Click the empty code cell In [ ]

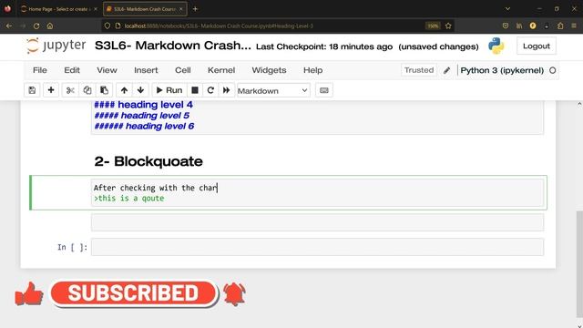click(317, 247)
